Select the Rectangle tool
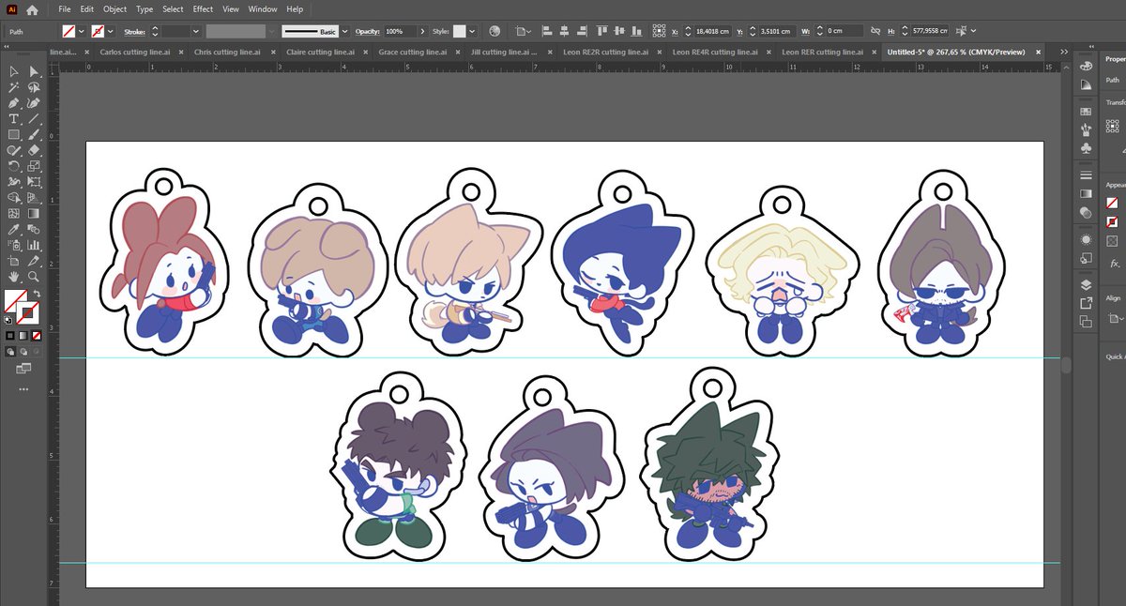1126x606 pixels. point(14,135)
